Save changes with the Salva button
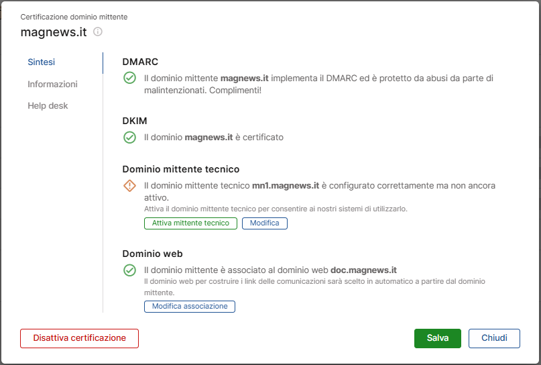This screenshot has height=365, width=541. pos(438,338)
